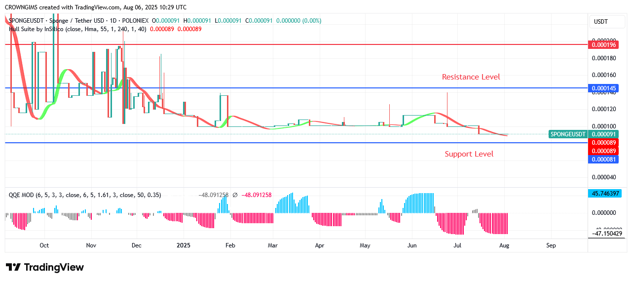The width and height of the screenshot is (632, 282).
Task: Click the green SPONGEUSDT price axis tag
Action: (568, 134)
